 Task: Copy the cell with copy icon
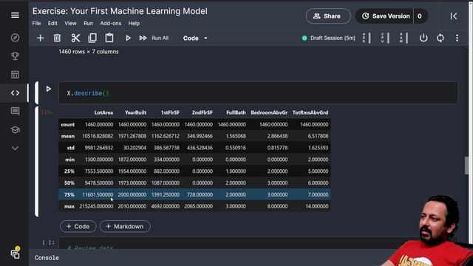pyautogui.click(x=92, y=38)
